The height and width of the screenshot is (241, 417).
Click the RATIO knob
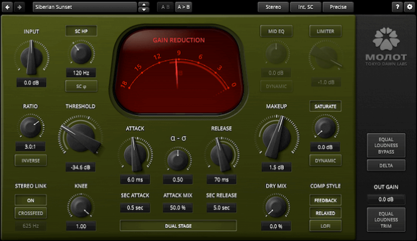point(31,127)
